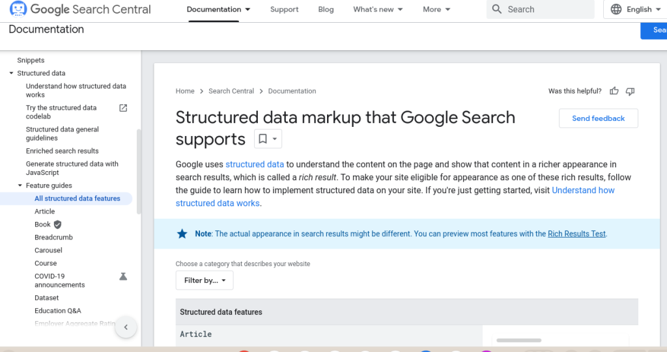
Task: Open the Breadcrumb sidebar item
Action: tap(53, 237)
